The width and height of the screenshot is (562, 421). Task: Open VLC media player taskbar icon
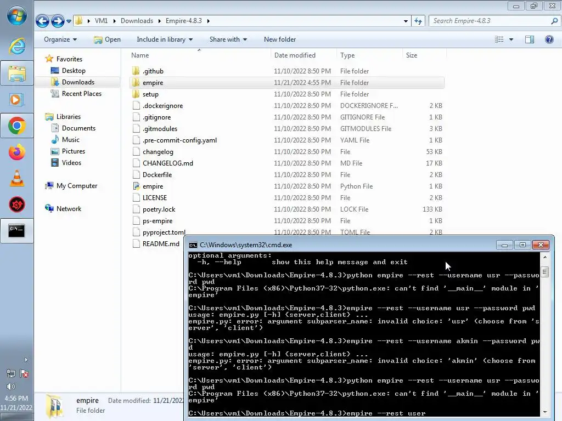[x=17, y=178]
